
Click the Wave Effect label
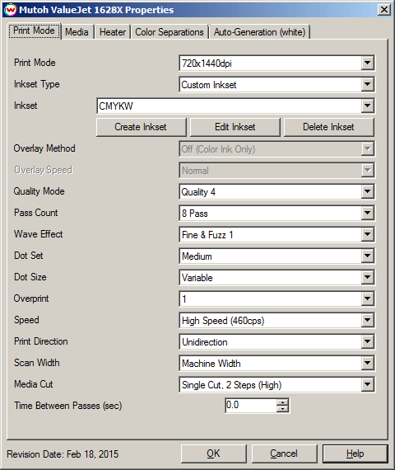[x=39, y=234]
